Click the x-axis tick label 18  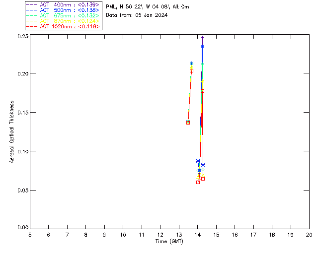click(272, 235)
